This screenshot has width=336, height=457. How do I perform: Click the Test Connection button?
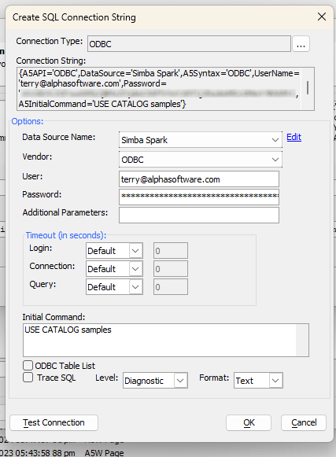(x=54, y=422)
